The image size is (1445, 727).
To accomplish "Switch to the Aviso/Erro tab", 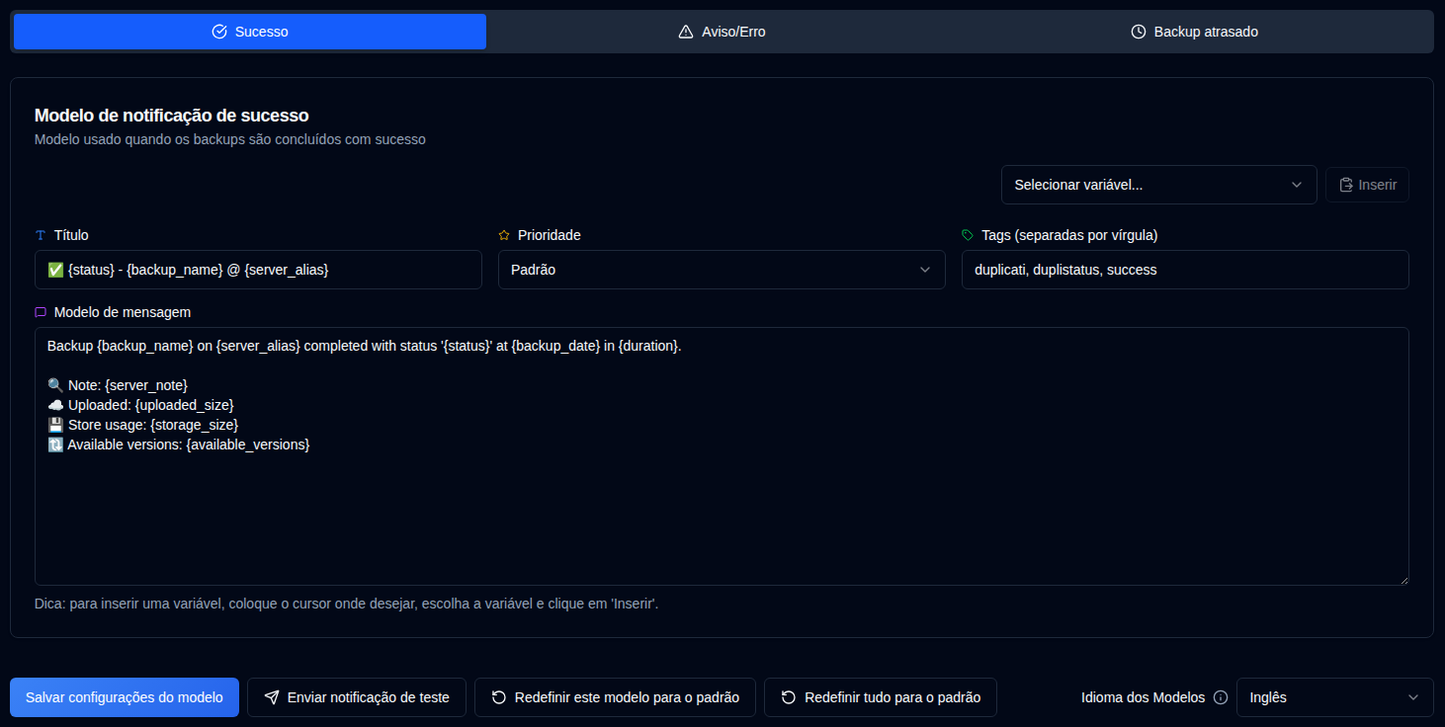I will 722,31.
